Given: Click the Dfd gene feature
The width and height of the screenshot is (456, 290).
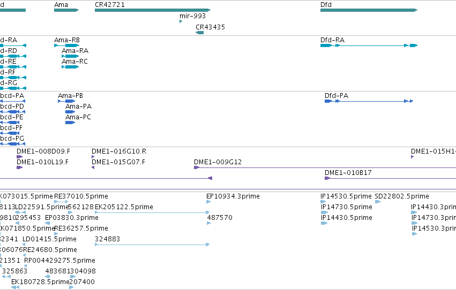Looking at the screenshot, I should (x=369, y=10).
